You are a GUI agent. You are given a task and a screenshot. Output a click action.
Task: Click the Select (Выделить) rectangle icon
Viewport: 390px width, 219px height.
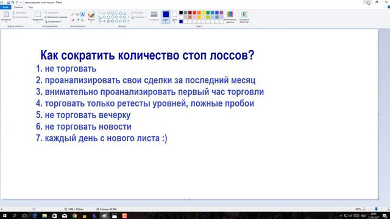pyautogui.click(x=38, y=15)
